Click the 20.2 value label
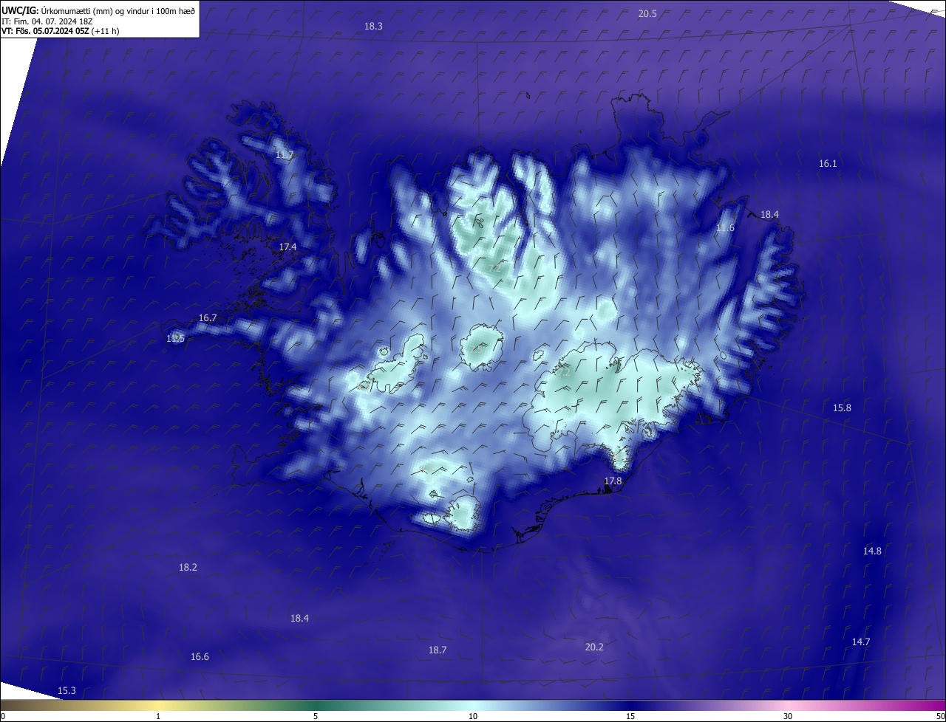 594,647
